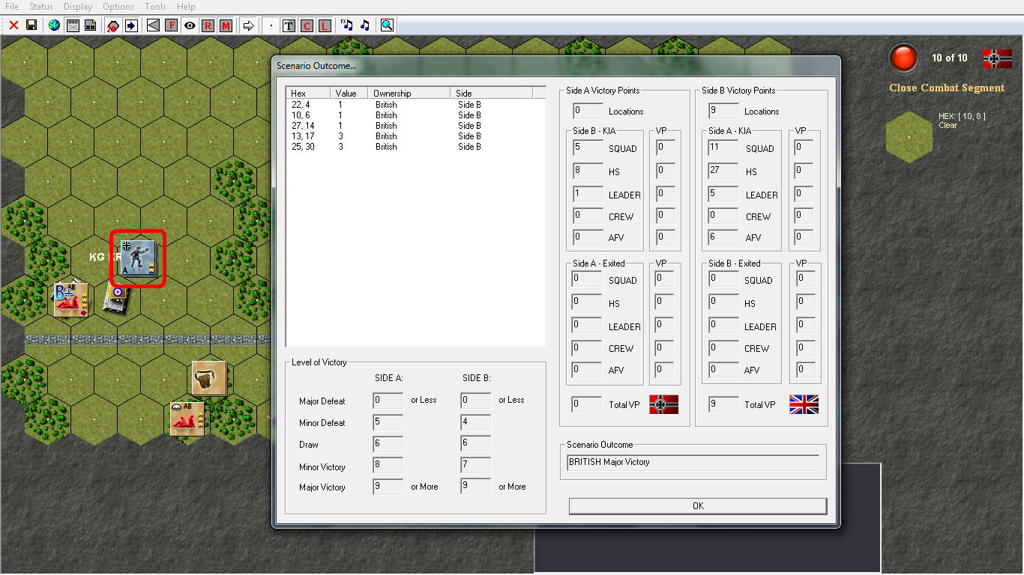This screenshot has width=1024, height=575.
Task: Click the German cross flag beside turn counter
Action: [x=997, y=58]
